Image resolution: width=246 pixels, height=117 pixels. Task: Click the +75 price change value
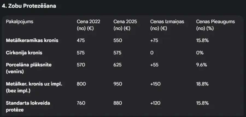(154, 41)
